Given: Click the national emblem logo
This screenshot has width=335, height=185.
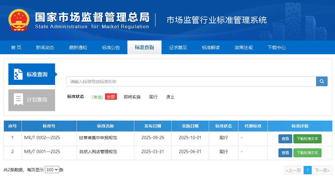Looking at the screenshot, I should pyautogui.click(x=19, y=20).
